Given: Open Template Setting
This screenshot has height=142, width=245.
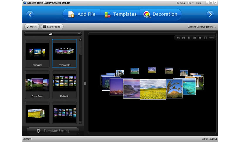Looking at the screenshot, I should (53, 131).
